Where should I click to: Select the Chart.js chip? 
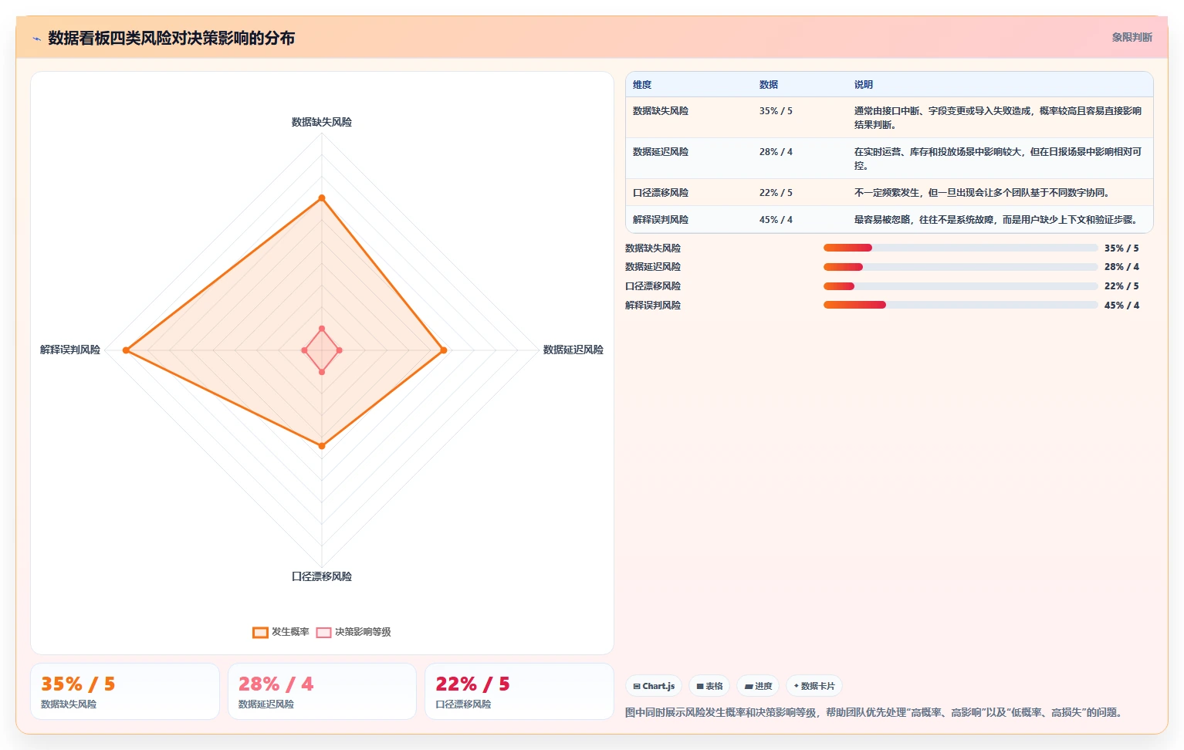coord(654,686)
